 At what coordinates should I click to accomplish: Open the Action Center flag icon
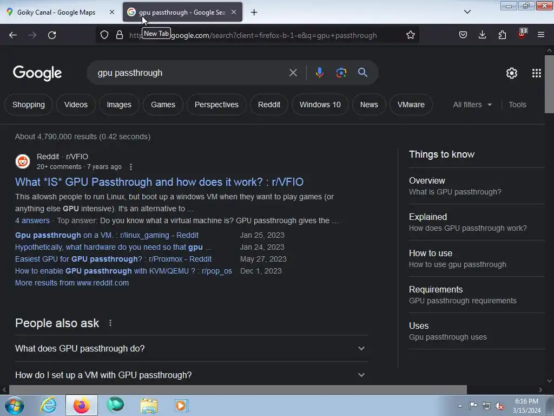tap(473, 405)
